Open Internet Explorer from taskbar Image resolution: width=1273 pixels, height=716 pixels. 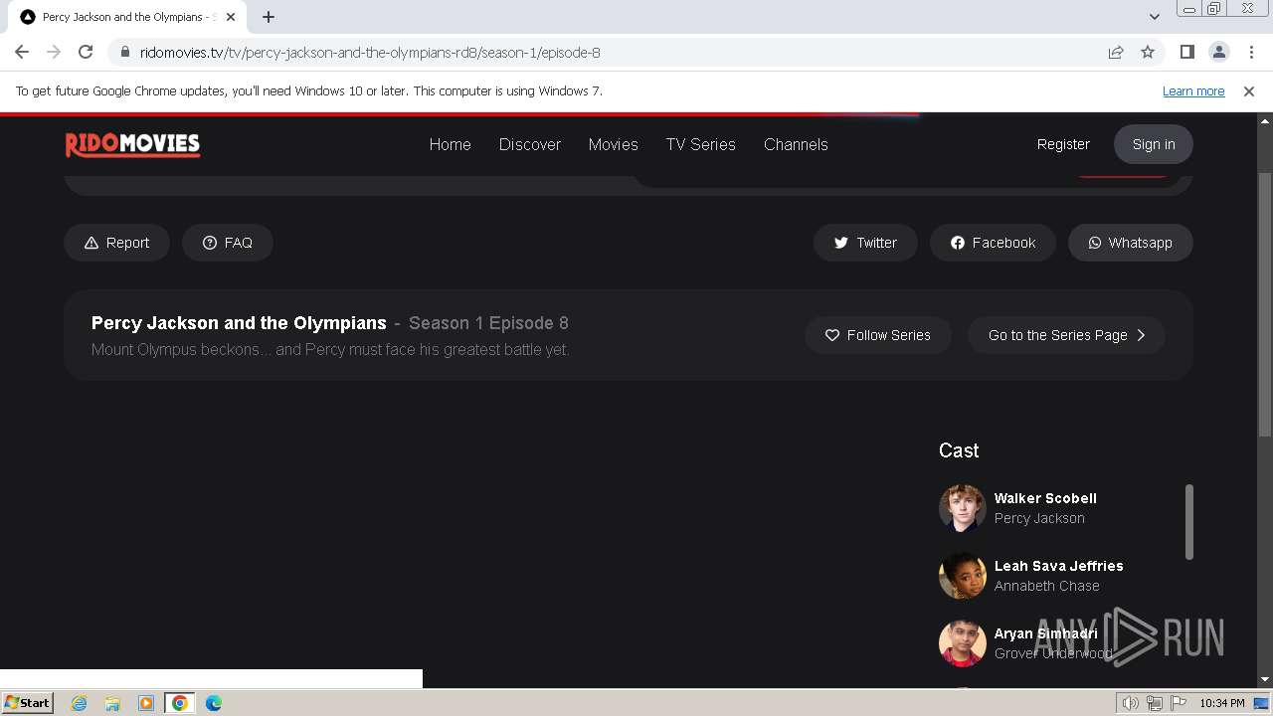(79, 703)
